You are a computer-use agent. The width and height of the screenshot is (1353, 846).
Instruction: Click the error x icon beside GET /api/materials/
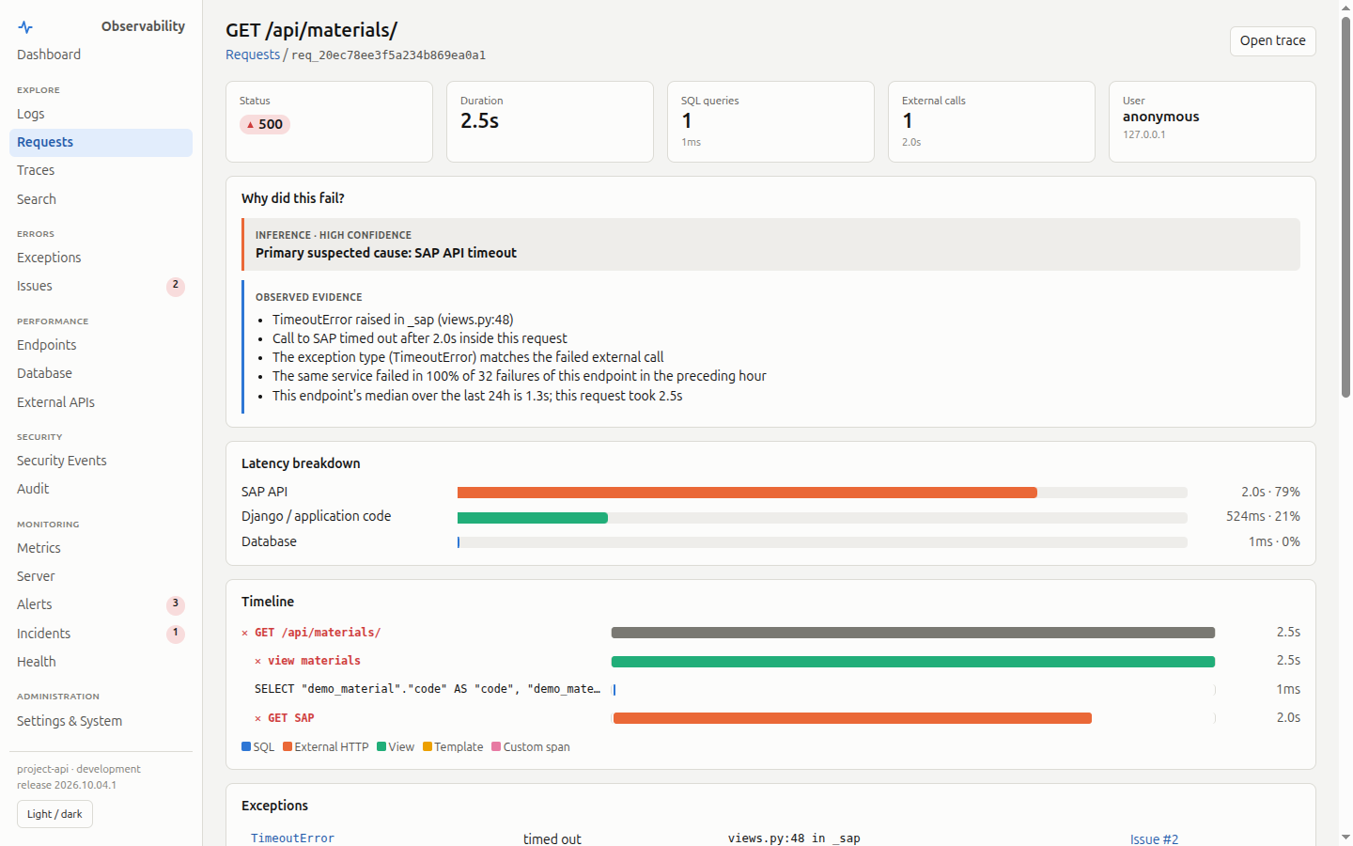pos(245,634)
